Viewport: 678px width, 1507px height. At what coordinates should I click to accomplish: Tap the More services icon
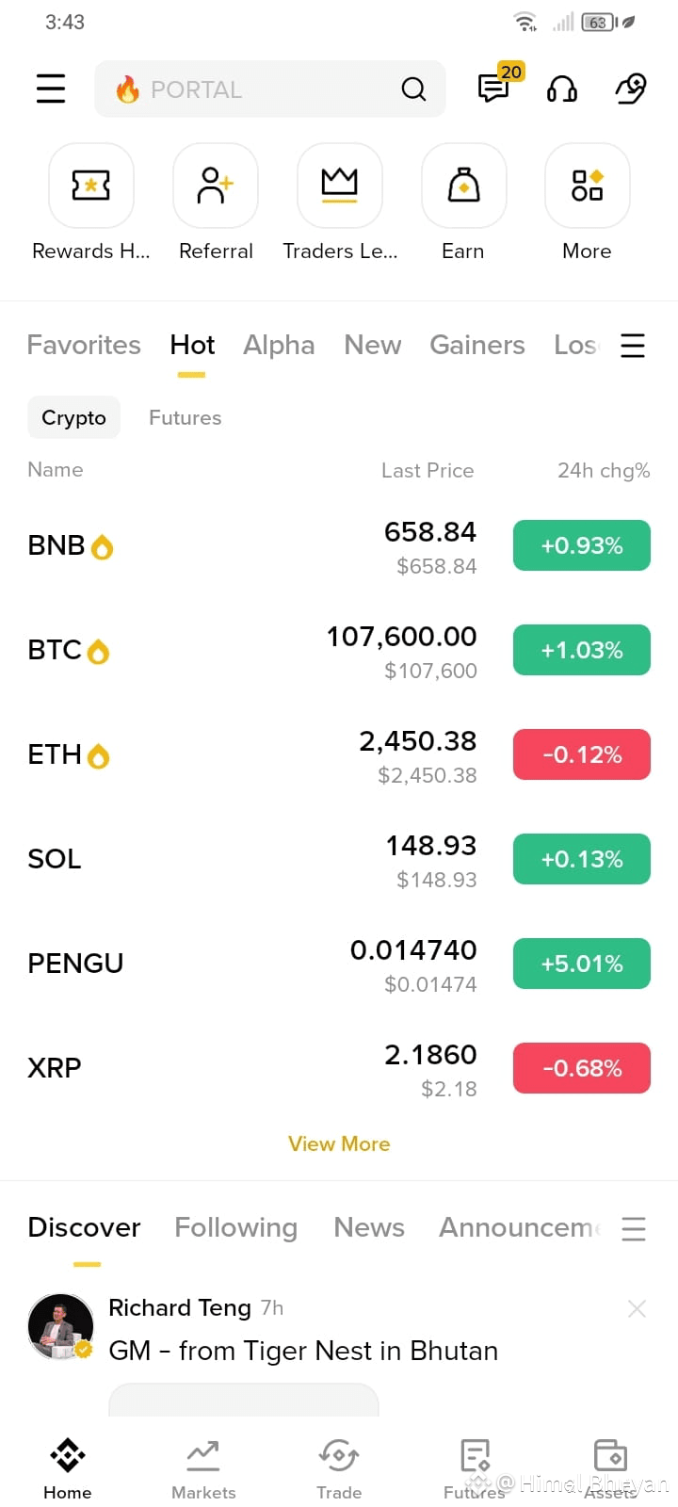tap(588, 186)
